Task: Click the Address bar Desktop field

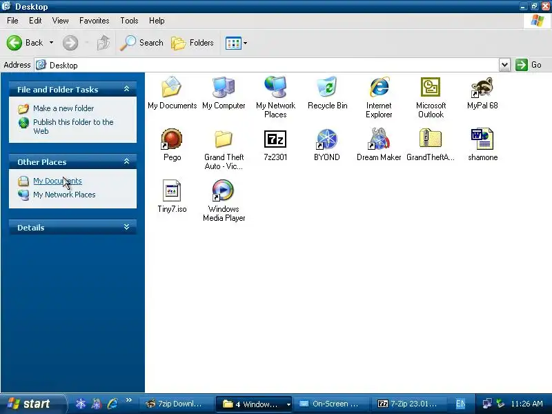Action: (x=266, y=65)
